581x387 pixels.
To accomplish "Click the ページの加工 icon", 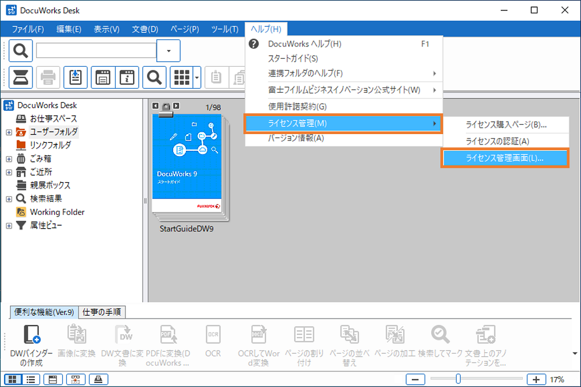I will 394,334.
